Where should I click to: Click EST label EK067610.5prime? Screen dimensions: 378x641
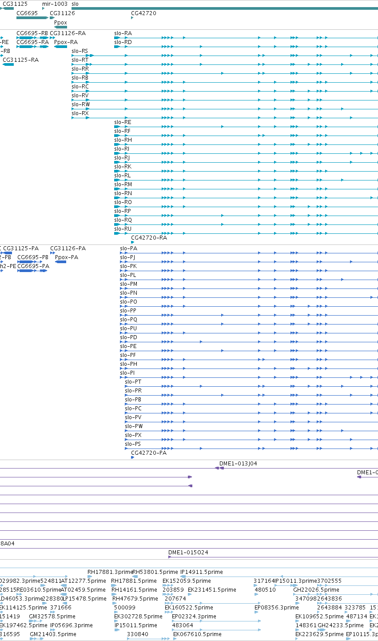click(197, 634)
